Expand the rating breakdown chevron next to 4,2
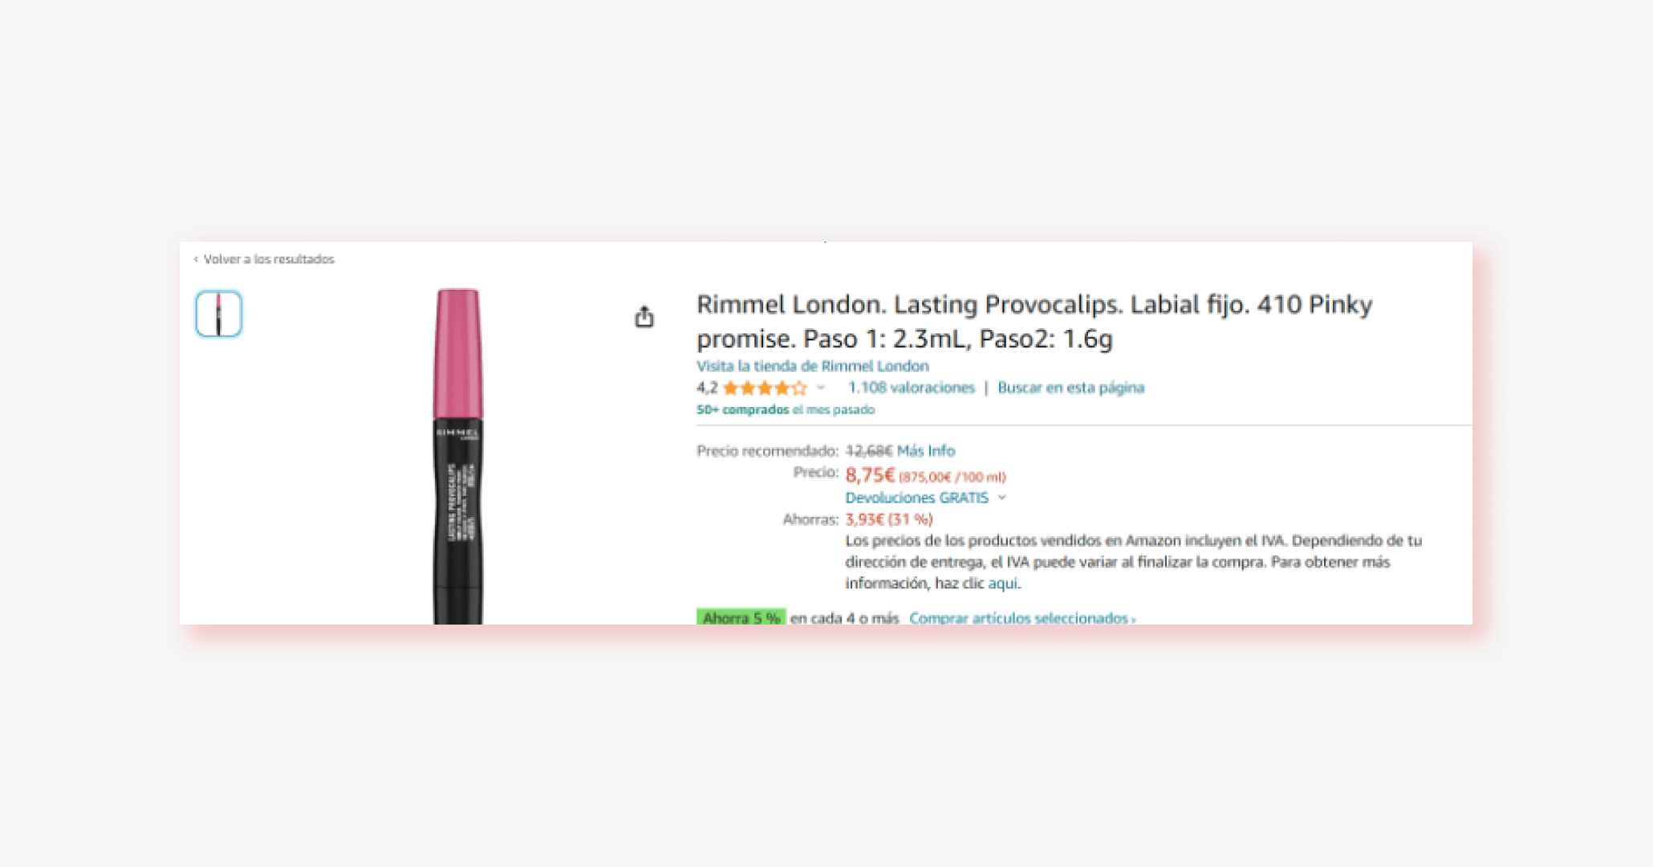Viewport: 1653px width, 867px height. 819,389
